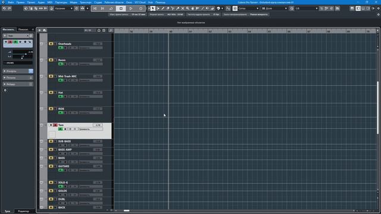The width and height of the screenshot is (381, 214).
Task: Adjust the inspector pan slider
Action: point(23,56)
